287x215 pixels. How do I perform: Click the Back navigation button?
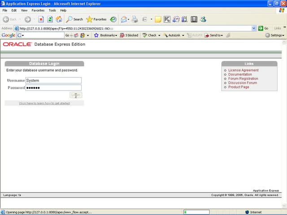(x=10, y=19)
